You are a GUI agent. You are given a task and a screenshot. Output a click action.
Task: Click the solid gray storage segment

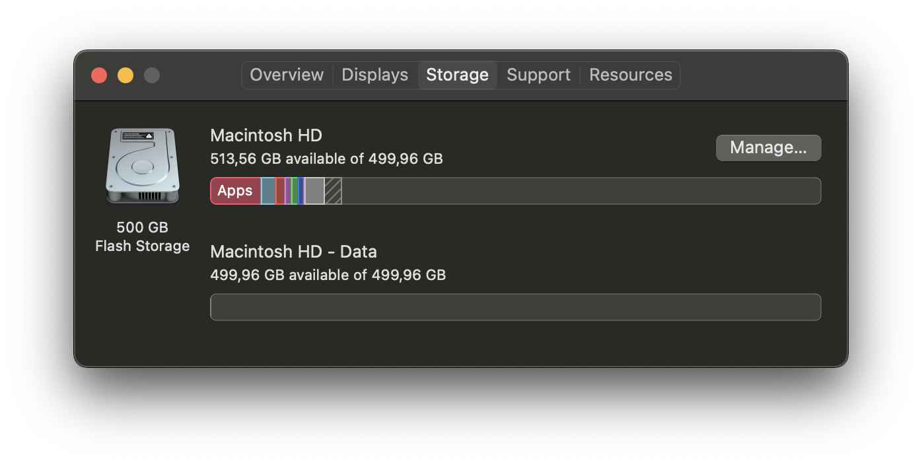314,191
